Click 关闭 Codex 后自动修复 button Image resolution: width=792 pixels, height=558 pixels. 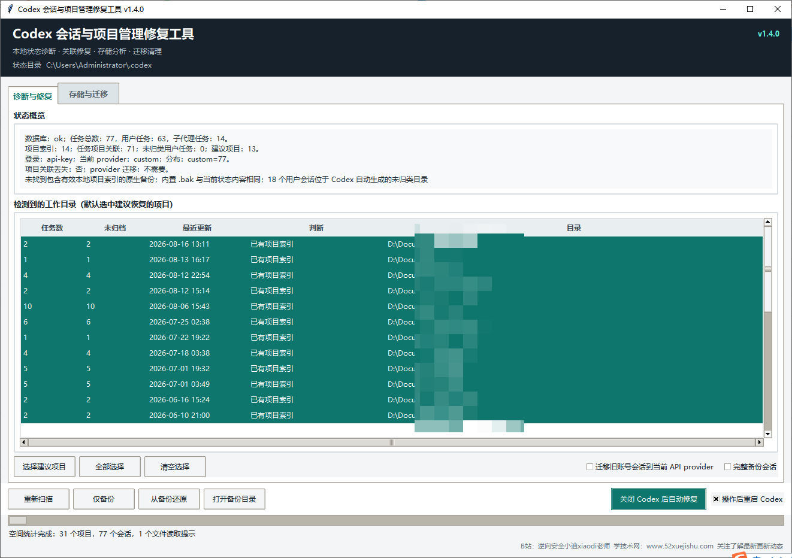point(658,499)
